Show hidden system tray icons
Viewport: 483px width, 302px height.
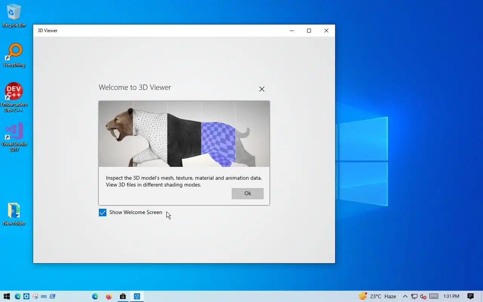405,296
